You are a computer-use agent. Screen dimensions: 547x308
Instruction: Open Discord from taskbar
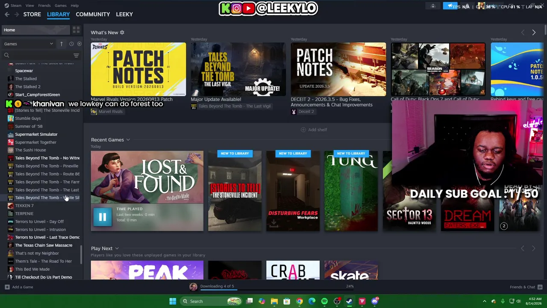pos(375,301)
